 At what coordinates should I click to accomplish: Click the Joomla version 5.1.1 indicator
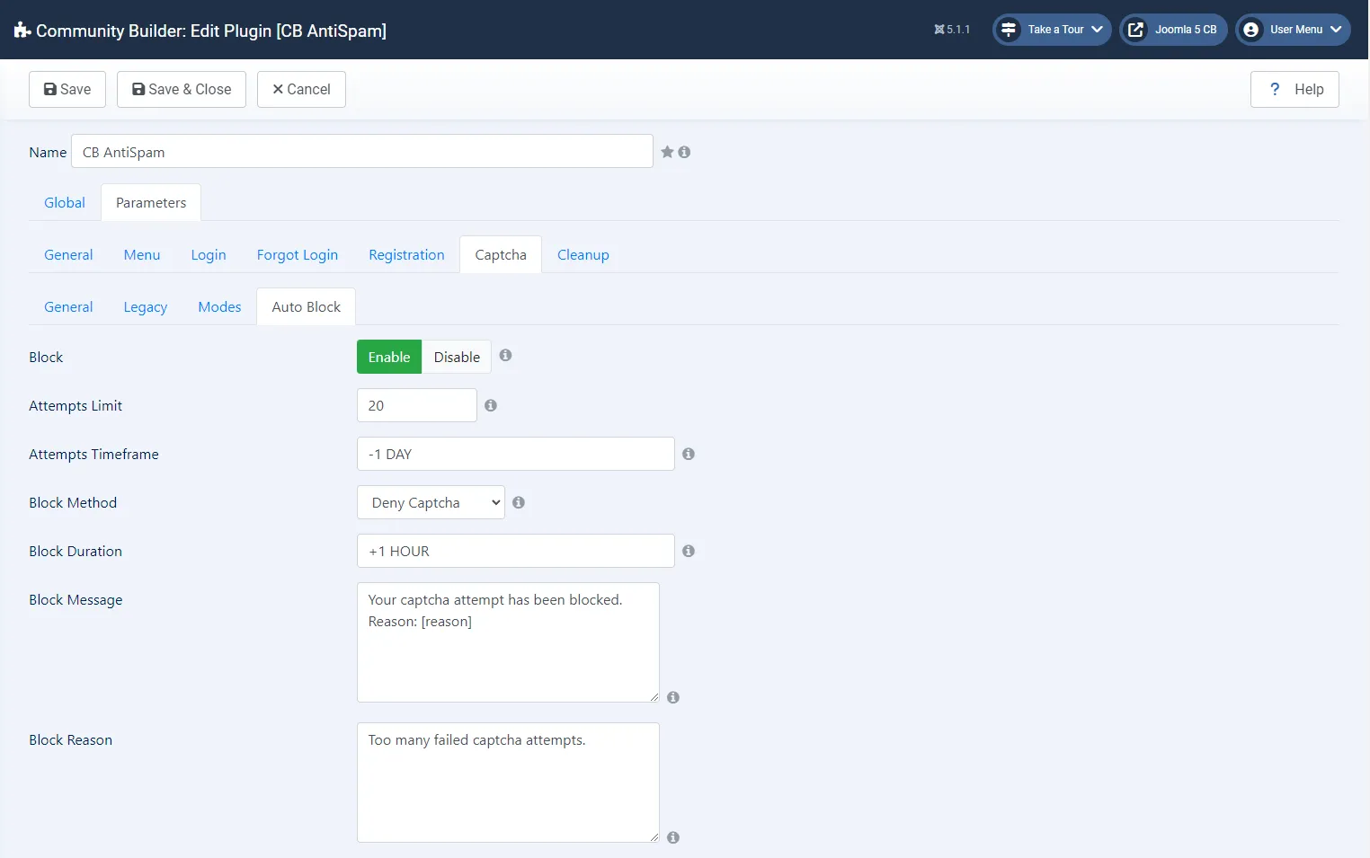pyautogui.click(x=952, y=30)
